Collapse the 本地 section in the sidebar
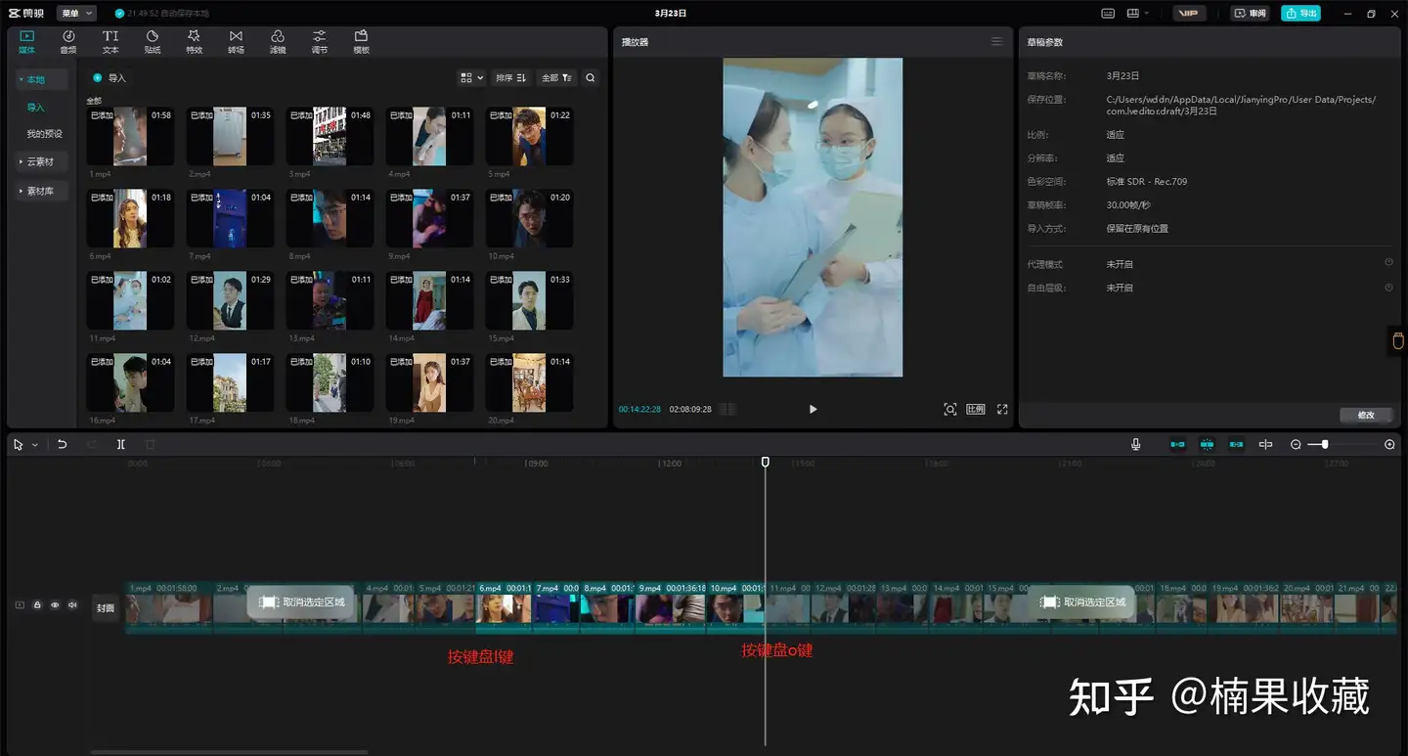The height and width of the screenshot is (756, 1408). [22, 79]
